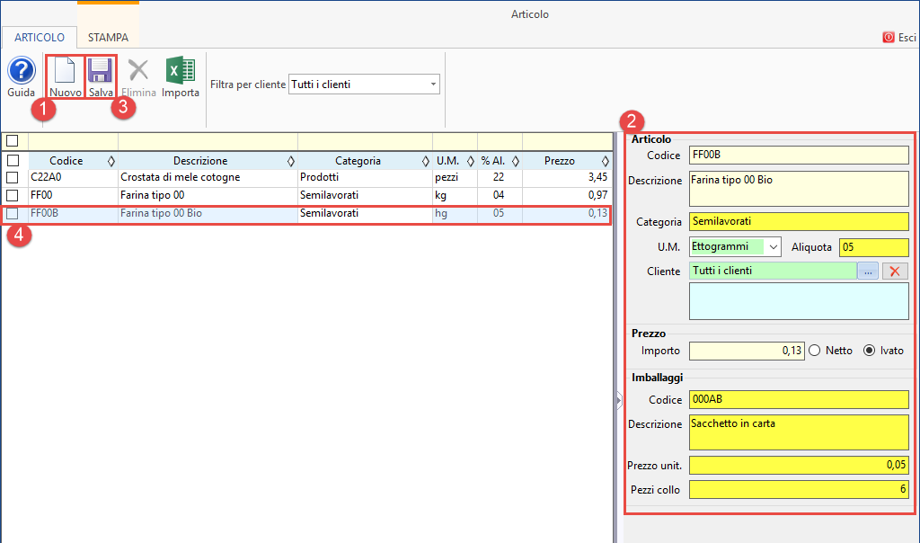Sort by Prezzo column header arrow

[x=606, y=161]
